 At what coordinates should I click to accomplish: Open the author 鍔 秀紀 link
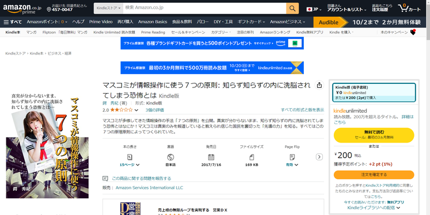[111, 103]
